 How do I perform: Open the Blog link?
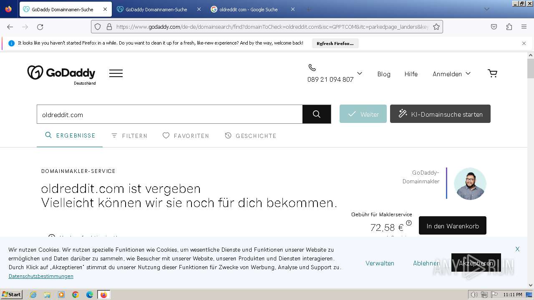point(384,74)
